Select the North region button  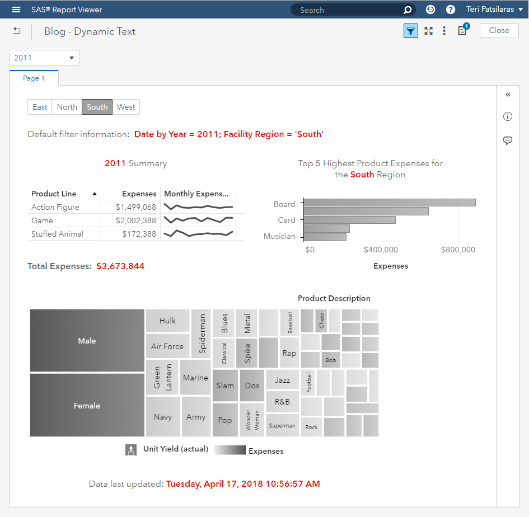point(67,107)
